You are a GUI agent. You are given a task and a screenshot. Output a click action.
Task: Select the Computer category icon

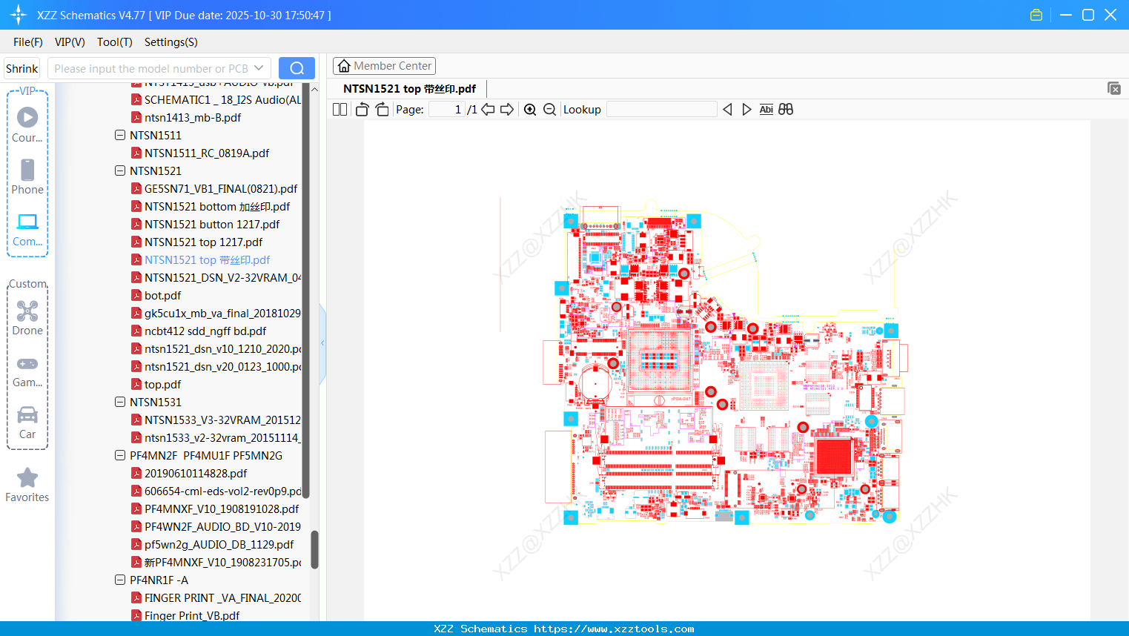point(27,229)
